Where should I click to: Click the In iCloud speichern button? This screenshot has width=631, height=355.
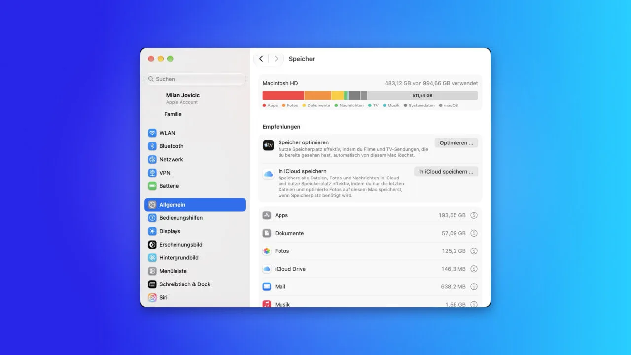(446, 172)
